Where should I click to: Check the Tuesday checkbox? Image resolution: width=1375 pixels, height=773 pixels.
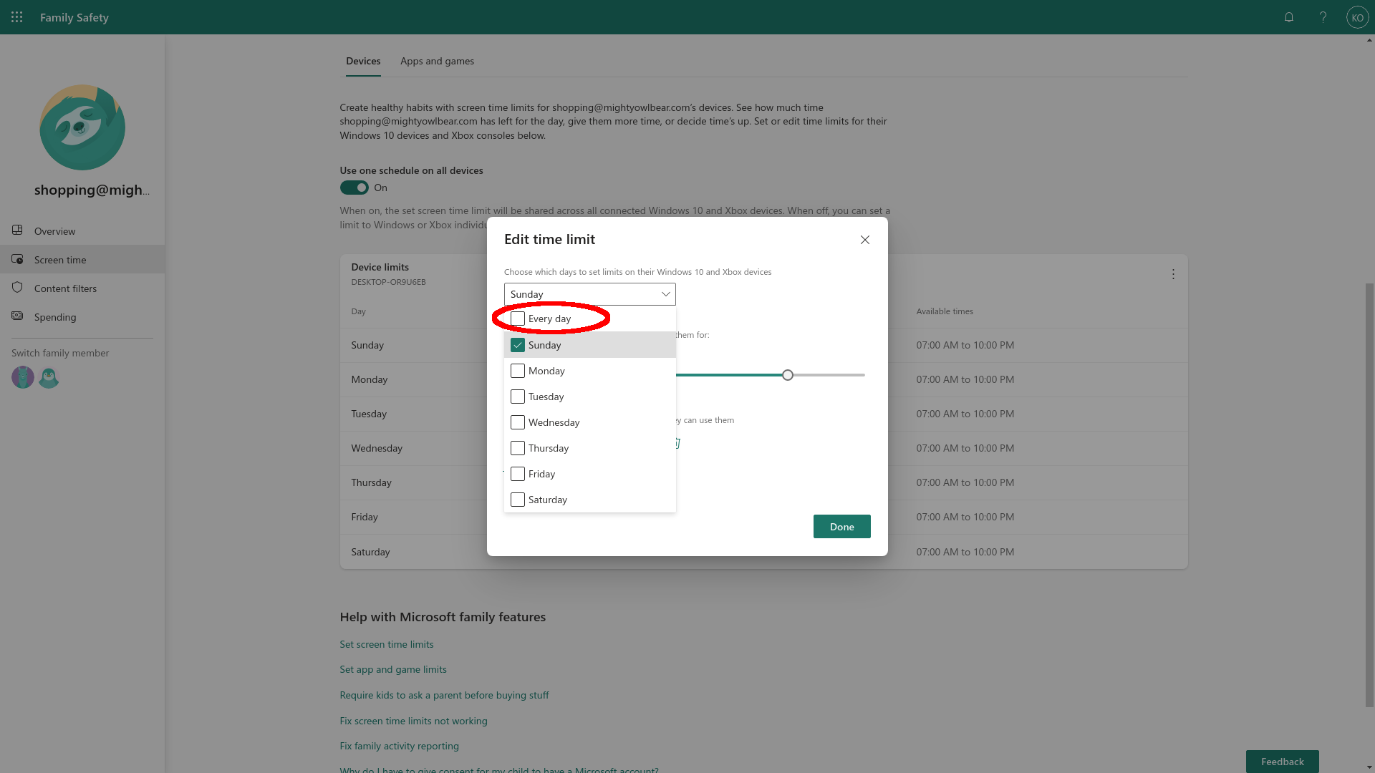518,397
